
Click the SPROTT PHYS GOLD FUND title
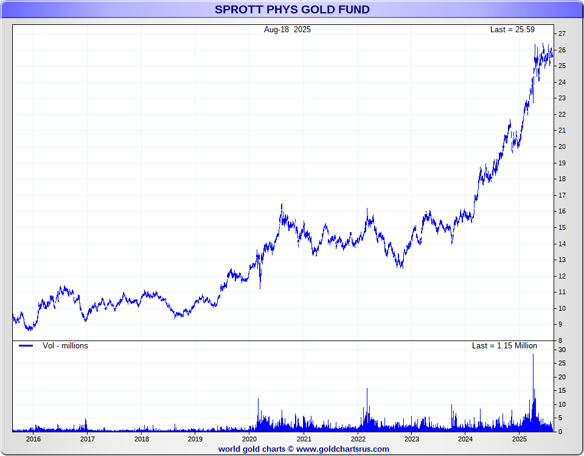tap(292, 9)
